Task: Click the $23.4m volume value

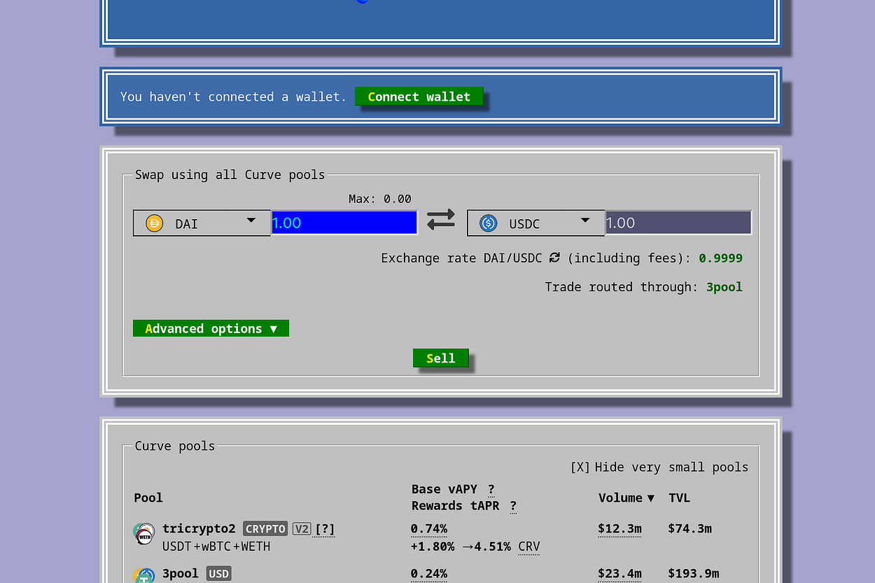Action: (619, 573)
